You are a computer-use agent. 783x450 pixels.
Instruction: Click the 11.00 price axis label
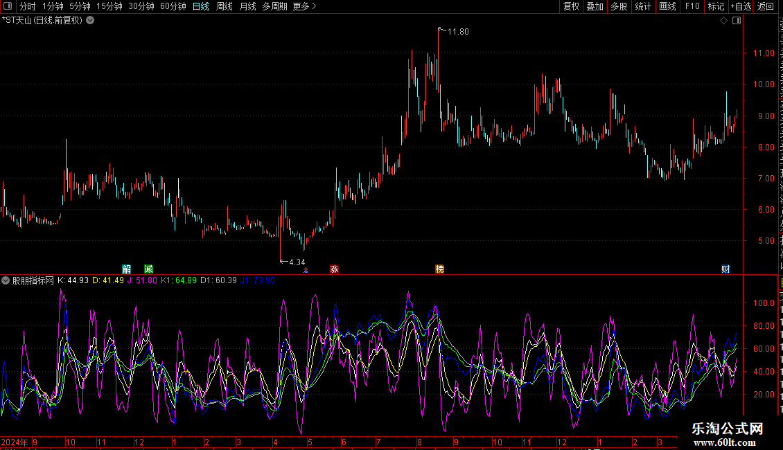[x=764, y=53]
